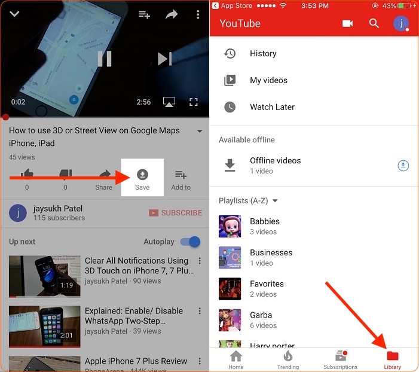
Task: Enter fullscreen mode on the player
Action: pyautogui.click(x=194, y=102)
